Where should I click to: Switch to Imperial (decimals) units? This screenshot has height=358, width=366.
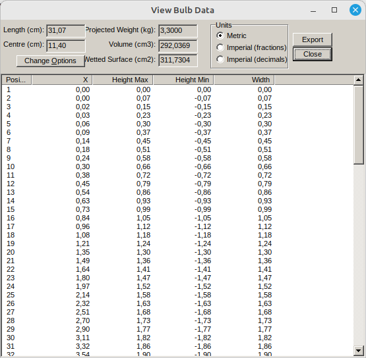coord(220,59)
